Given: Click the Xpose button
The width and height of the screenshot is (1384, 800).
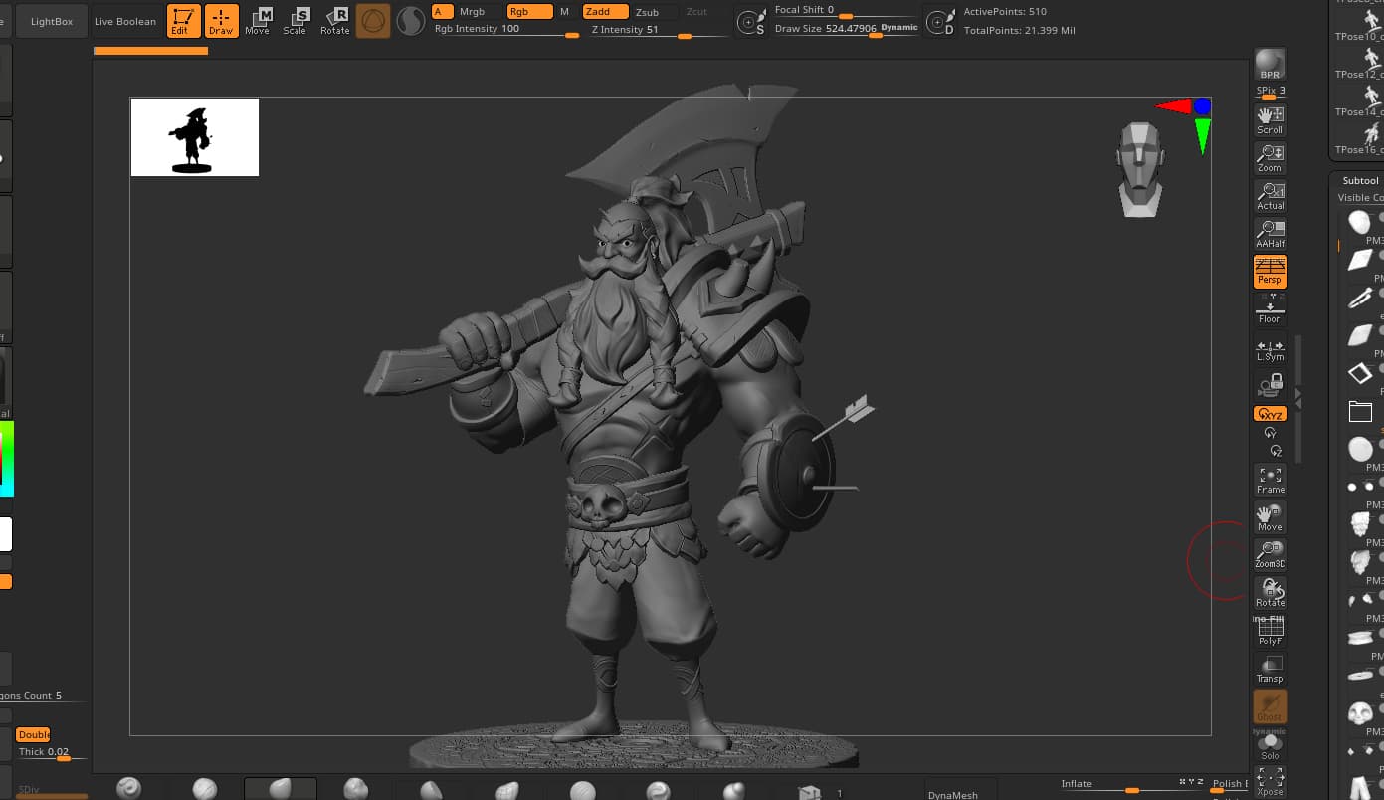Looking at the screenshot, I should (x=1271, y=782).
